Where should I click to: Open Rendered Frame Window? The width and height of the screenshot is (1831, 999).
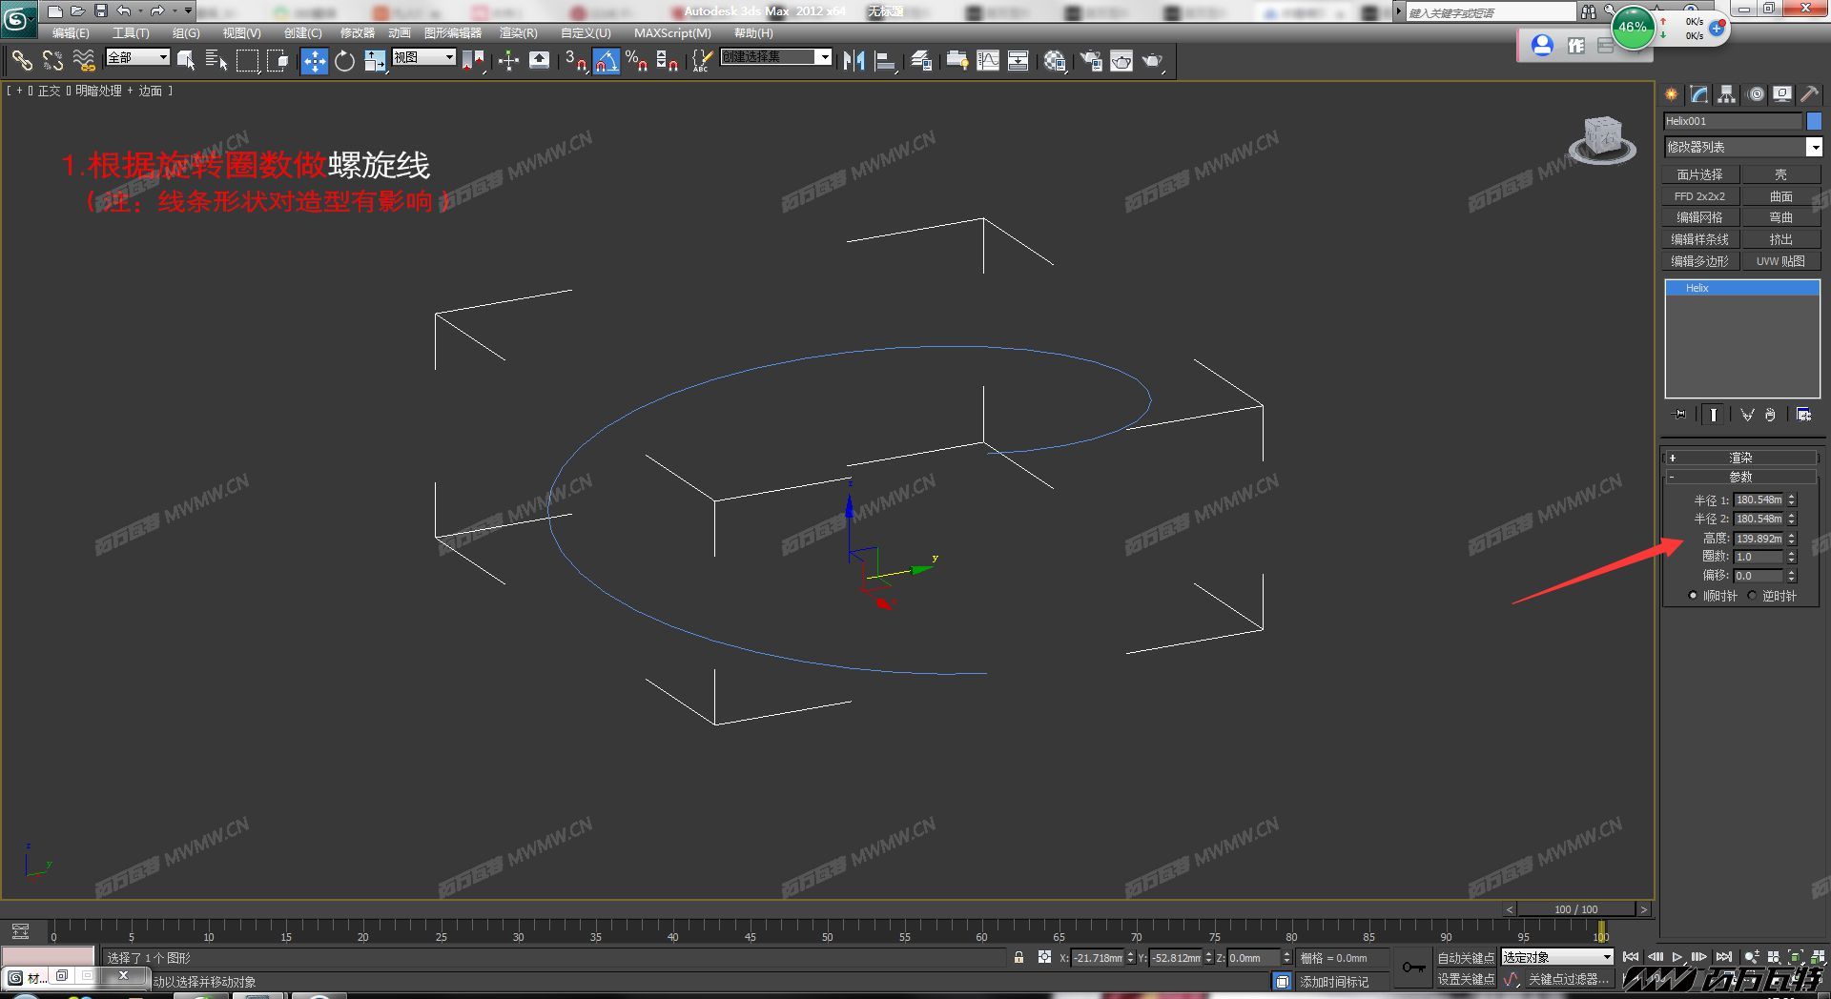coord(1121,61)
